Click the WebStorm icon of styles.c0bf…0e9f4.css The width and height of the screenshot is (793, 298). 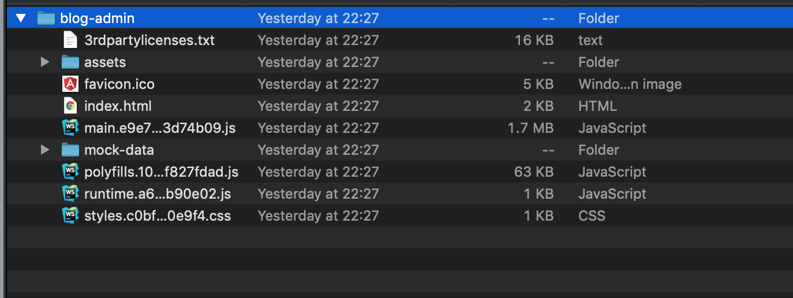point(70,215)
